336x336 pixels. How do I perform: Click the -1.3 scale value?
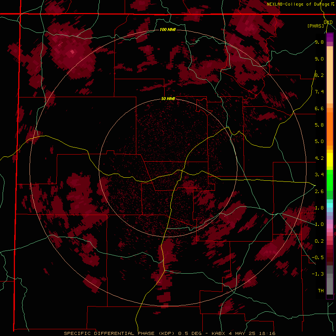[318, 274]
